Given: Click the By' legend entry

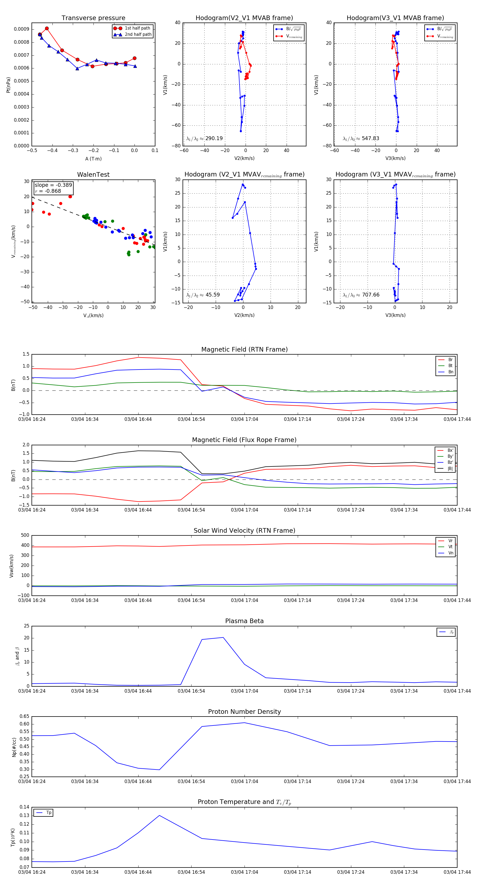Looking at the screenshot, I should point(445,456).
